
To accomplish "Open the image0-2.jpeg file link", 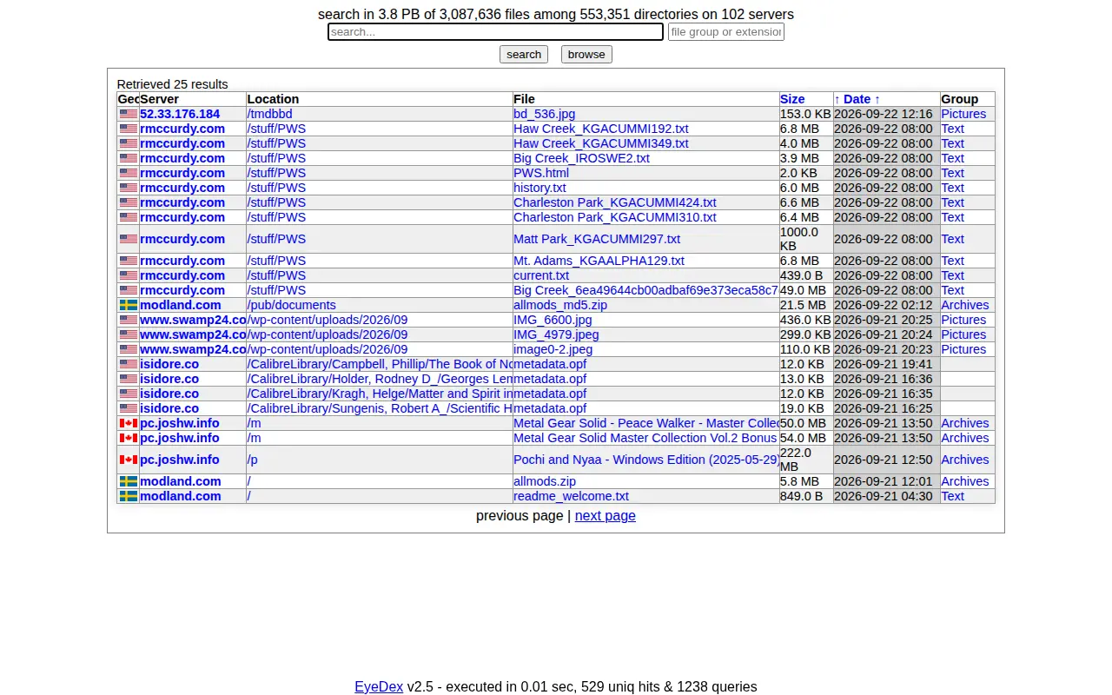I will click(553, 349).
